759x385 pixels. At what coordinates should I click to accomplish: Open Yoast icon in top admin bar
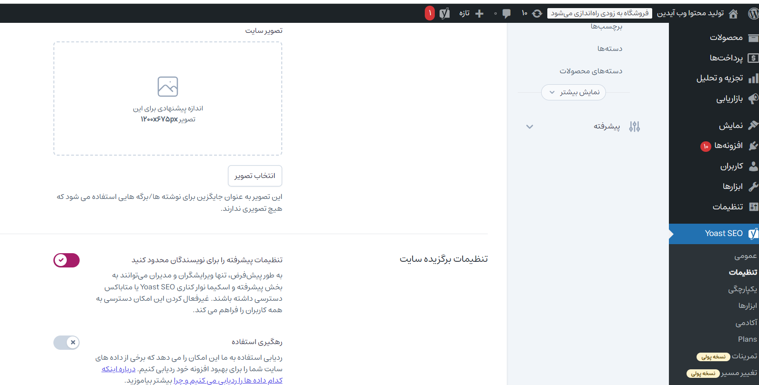(x=444, y=13)
